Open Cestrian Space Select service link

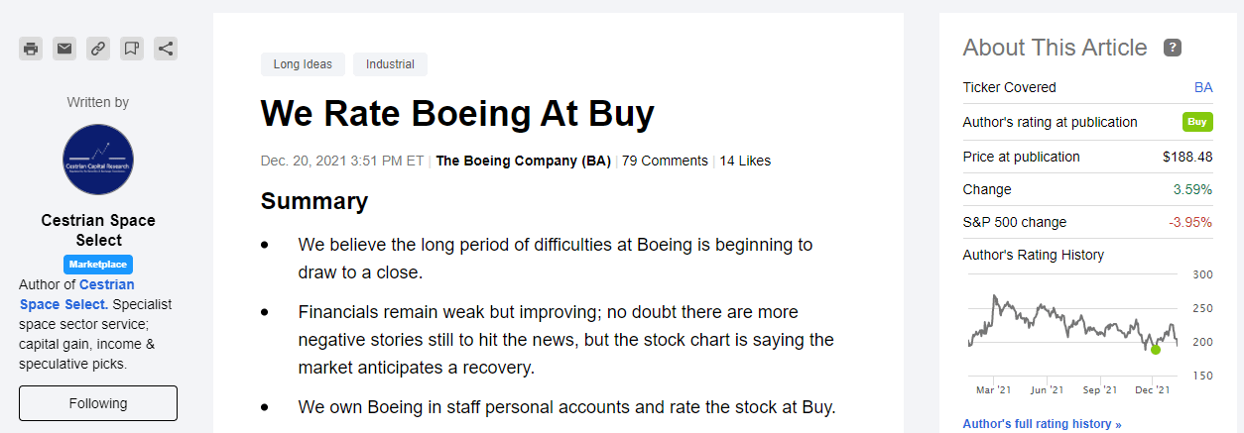coord(77,294)
